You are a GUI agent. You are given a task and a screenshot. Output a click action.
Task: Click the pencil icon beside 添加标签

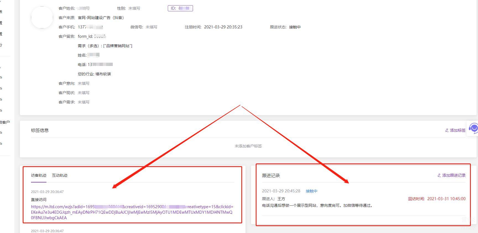(447, 130)
